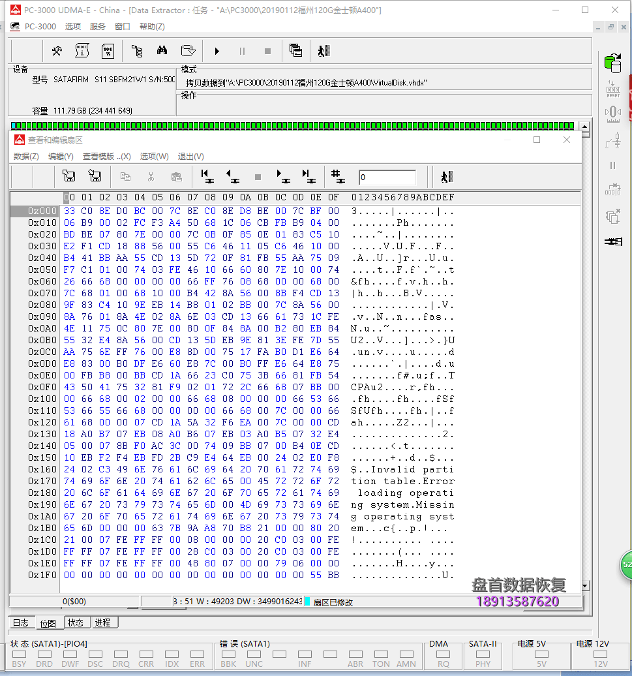Click the plug connector sidebar icon
632x676 pixels.
pyautogui.click(x=613, y=140)
